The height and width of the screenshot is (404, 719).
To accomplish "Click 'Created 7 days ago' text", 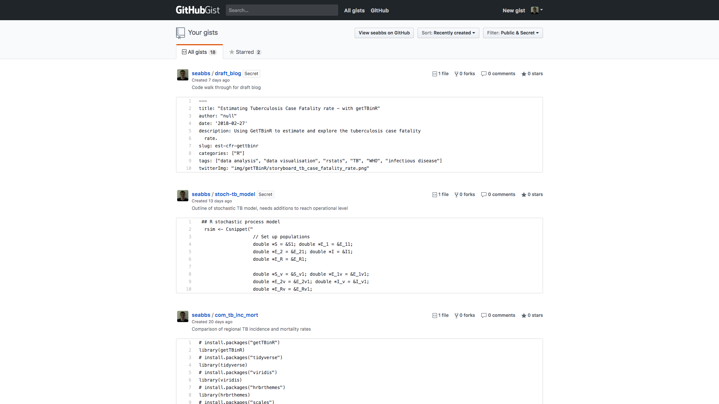I will click(210, 80).
